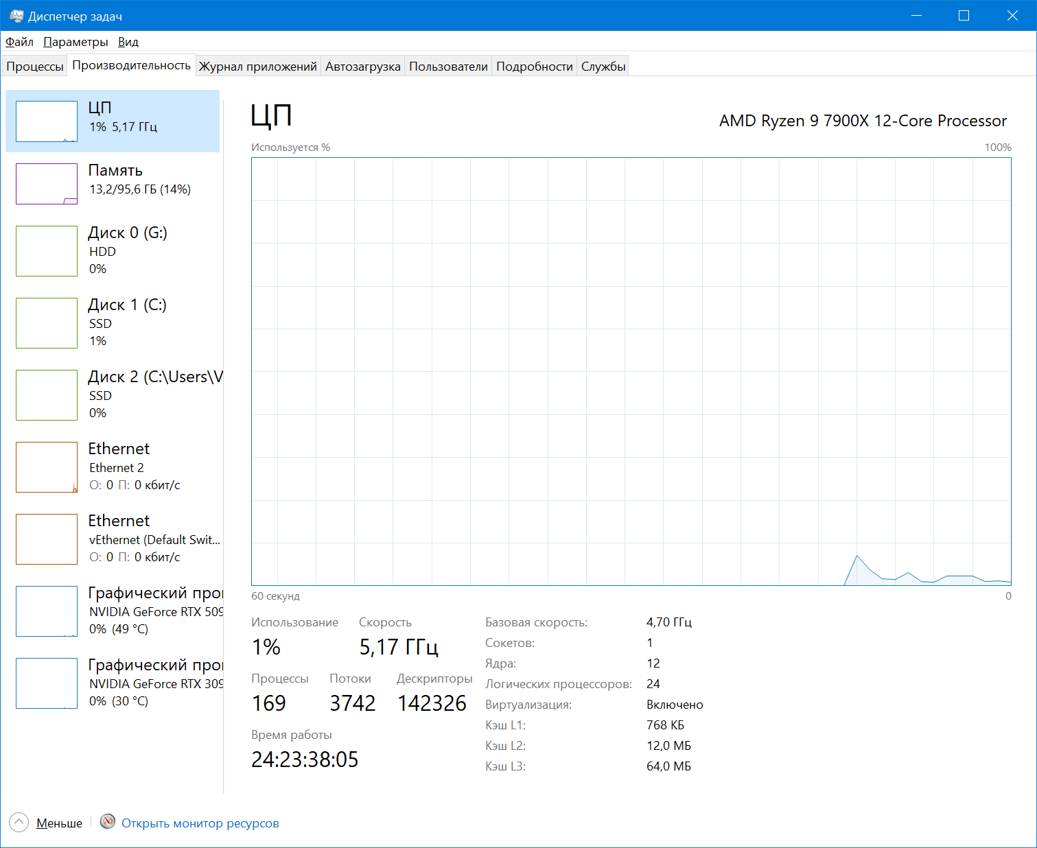Click the NVIDIA GeForce RTX 509 label
This screenshot has width=1037, height=848.
pos(156,612)
